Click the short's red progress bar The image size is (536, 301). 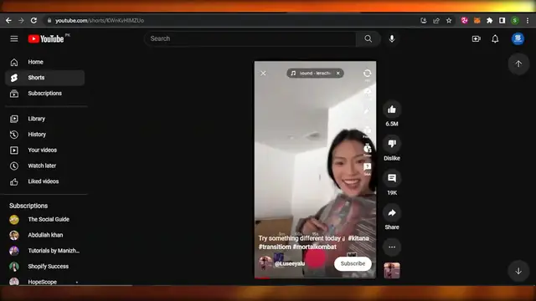[262, 278]
